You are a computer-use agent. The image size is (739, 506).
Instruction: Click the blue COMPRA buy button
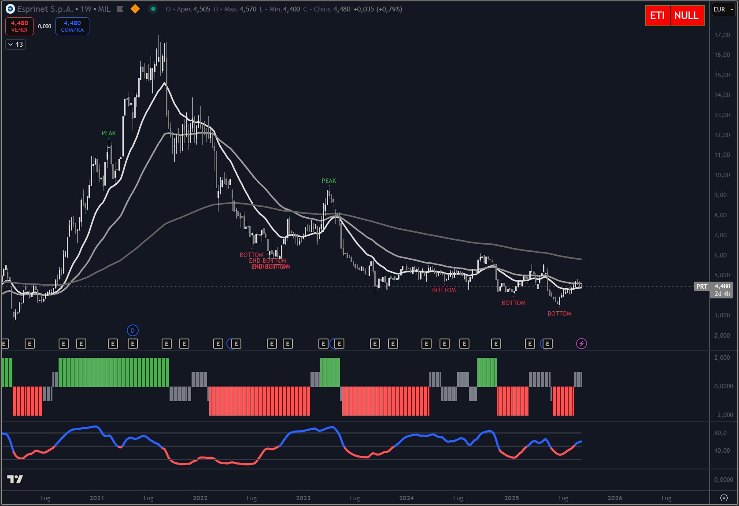pos(72,26)
